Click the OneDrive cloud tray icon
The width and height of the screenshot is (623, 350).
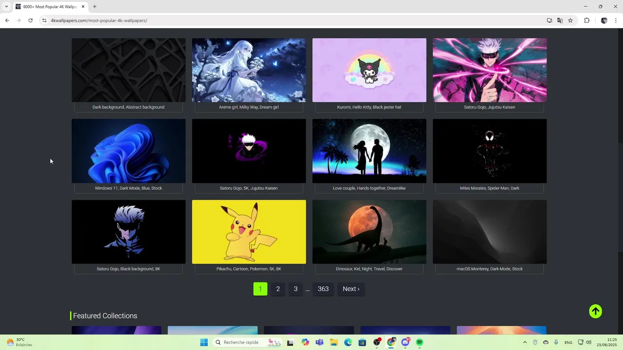pyautogui.click(x=546, y=342)
